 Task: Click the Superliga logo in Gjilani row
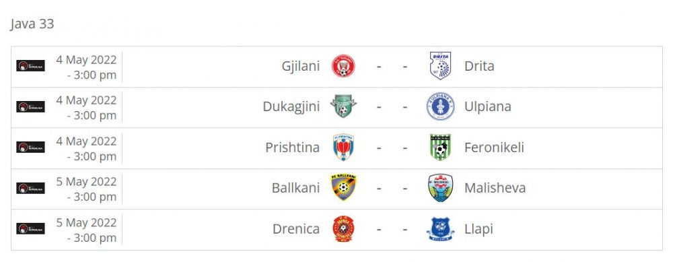click(x=30, y=66)
